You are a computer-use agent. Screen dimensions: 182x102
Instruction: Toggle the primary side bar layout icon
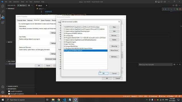156,2
